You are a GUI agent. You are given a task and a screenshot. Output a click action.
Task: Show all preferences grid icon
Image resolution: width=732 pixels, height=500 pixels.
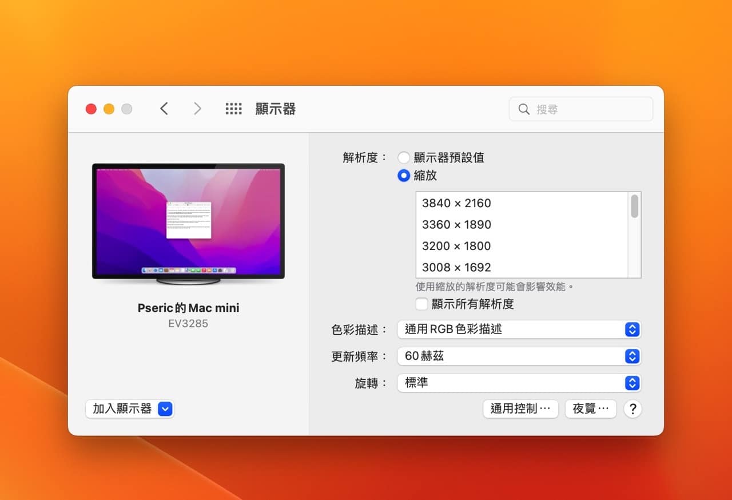233,109
